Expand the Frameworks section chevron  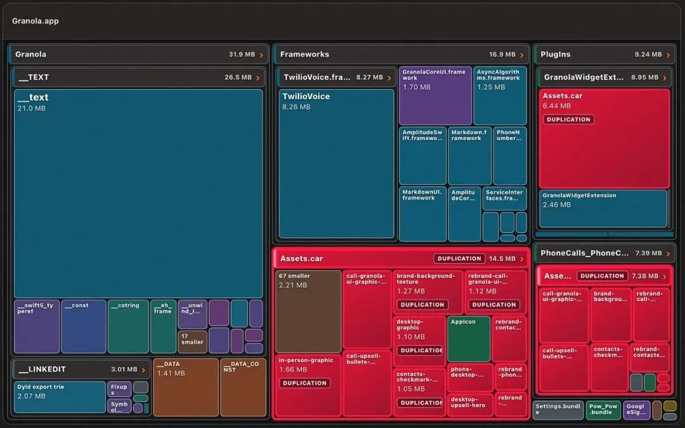point(521,55)
